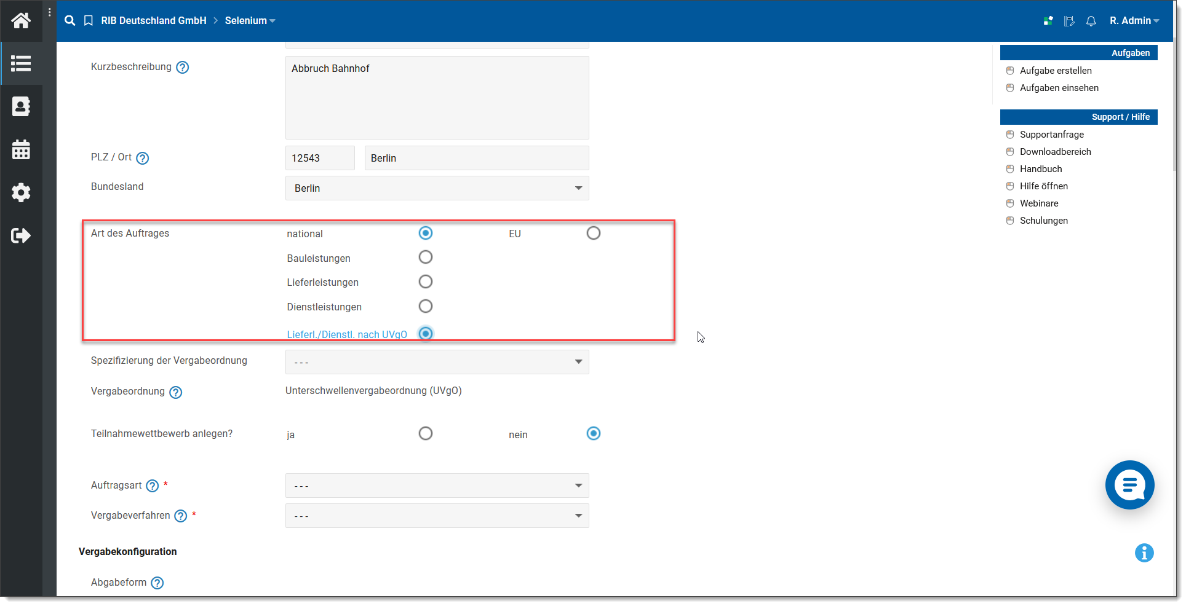
Task: Select ja for Teilnahmewettbewerb
Action: 426,433
